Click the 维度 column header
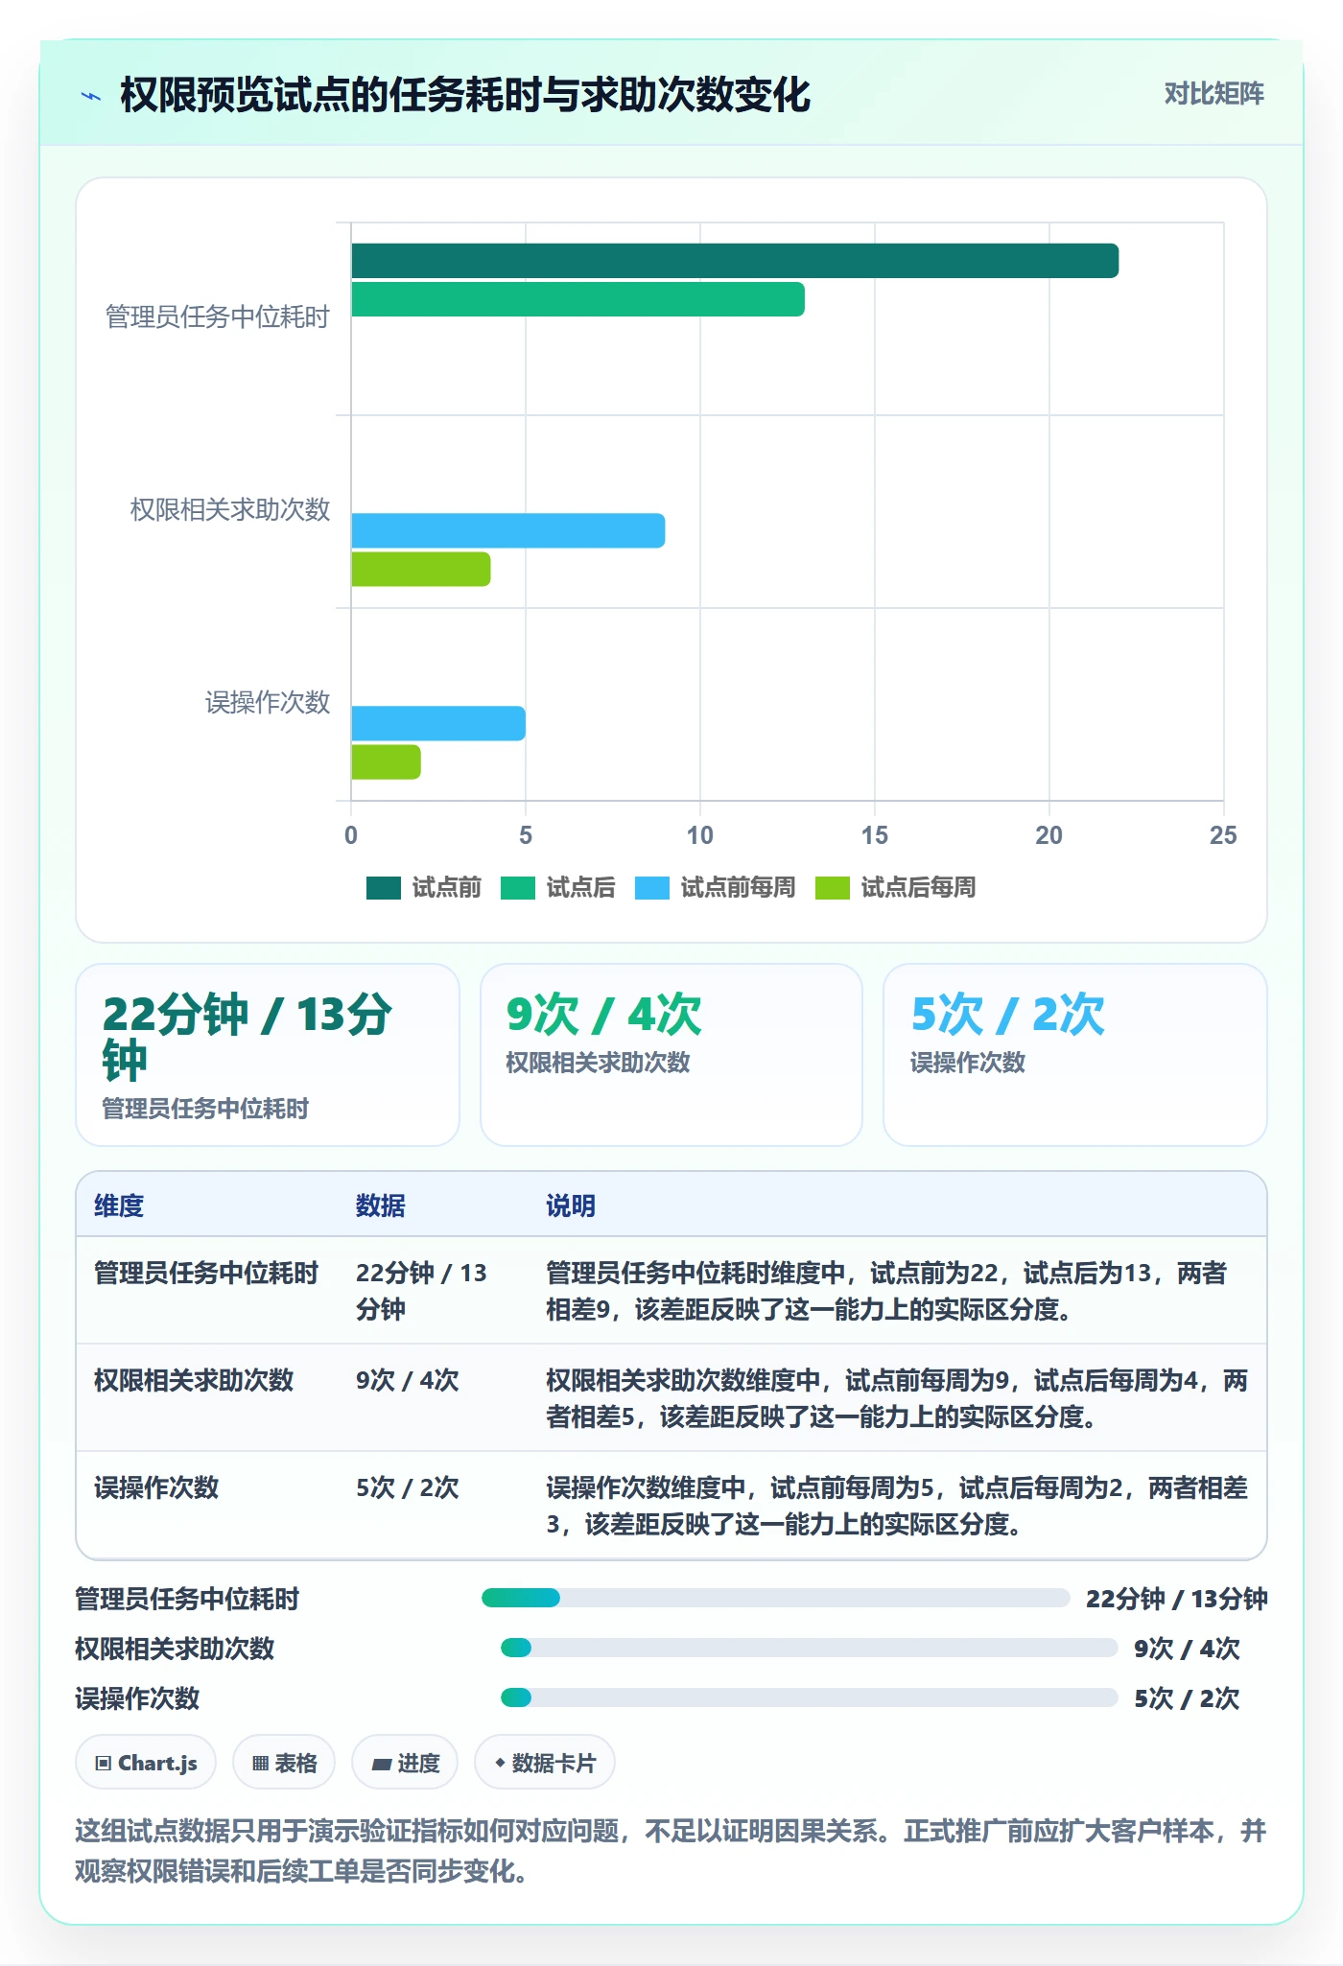 (x=119, y=1205)
